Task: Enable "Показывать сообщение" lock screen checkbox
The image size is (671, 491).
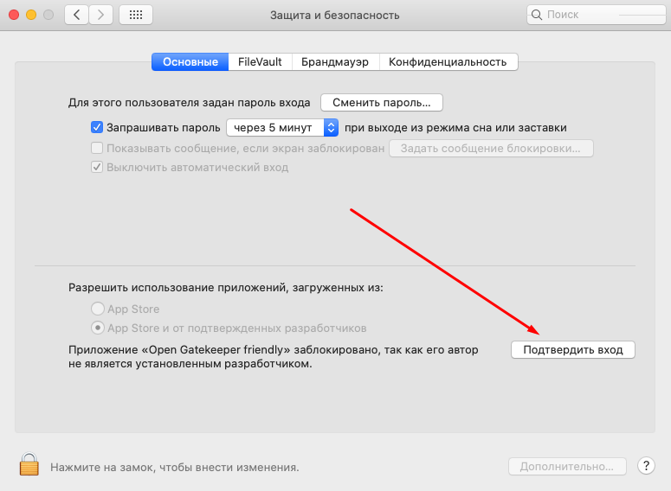Action: click(97, 148)
